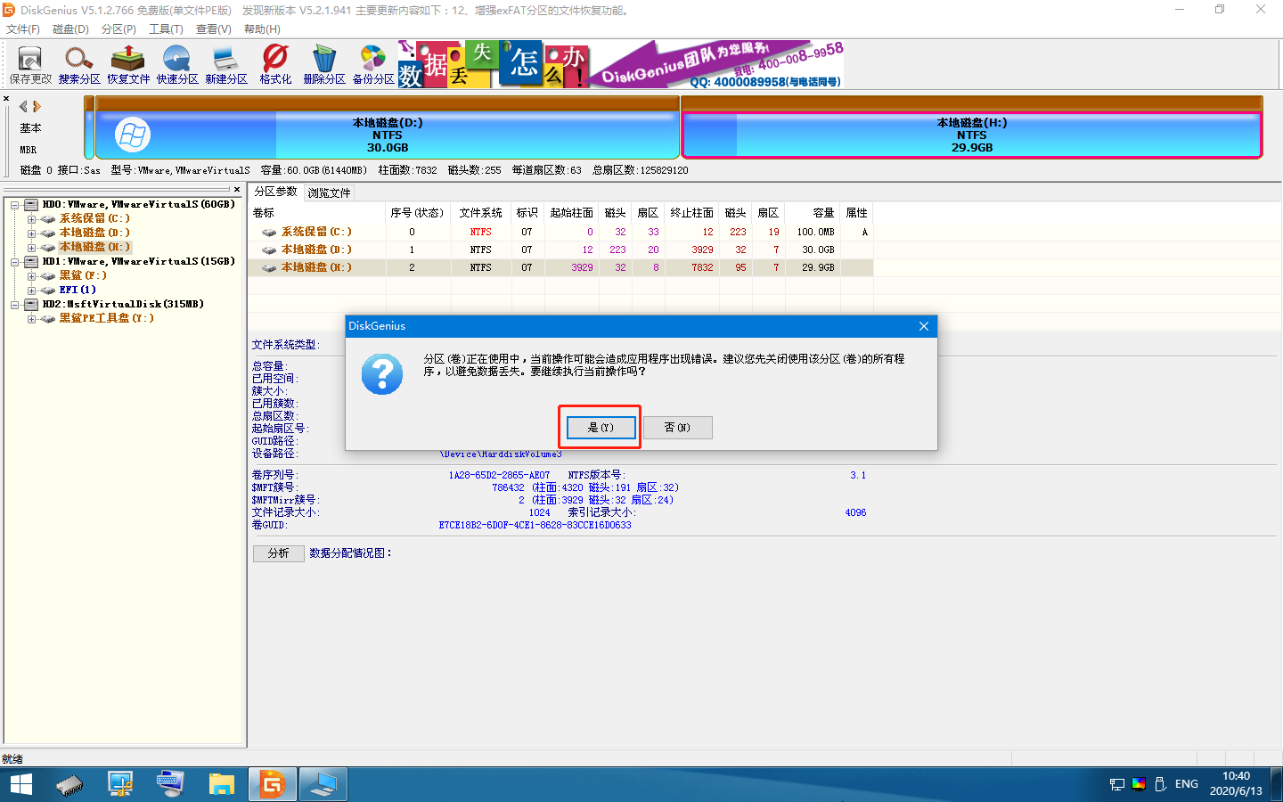Open the 帮助(H) menu

click(262, 29)
